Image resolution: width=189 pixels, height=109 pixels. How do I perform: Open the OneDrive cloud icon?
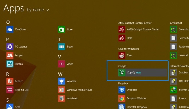[10, 29]
